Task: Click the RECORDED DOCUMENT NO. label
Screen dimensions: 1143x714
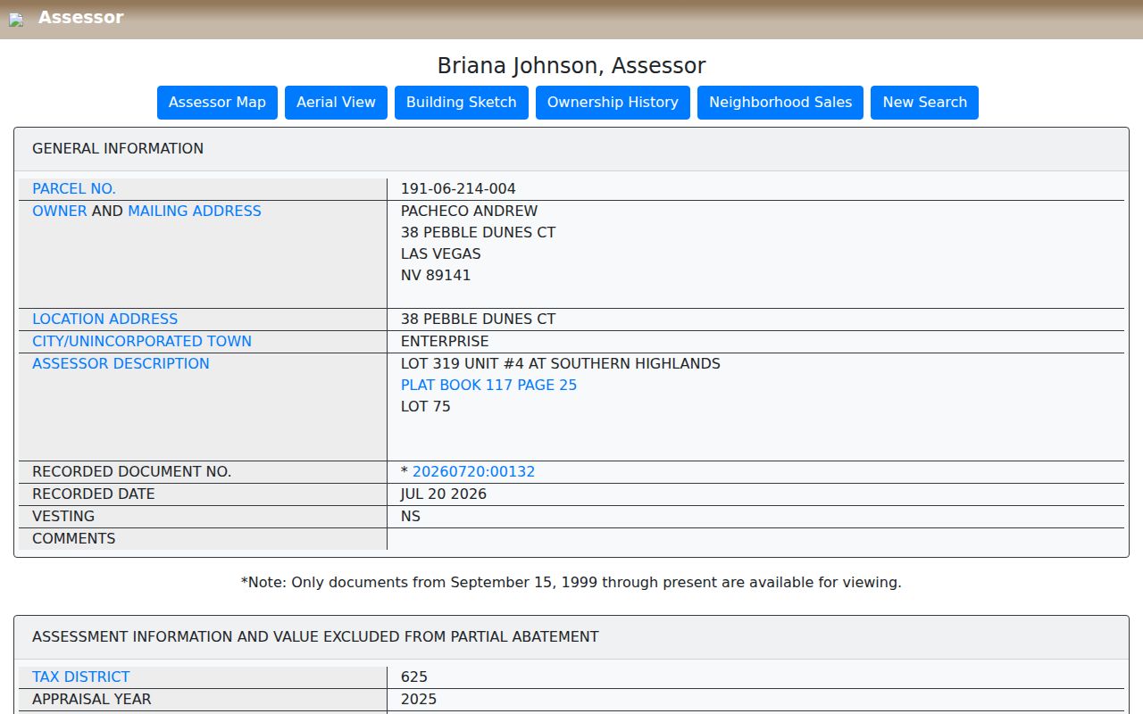Action: click(131, 472)
